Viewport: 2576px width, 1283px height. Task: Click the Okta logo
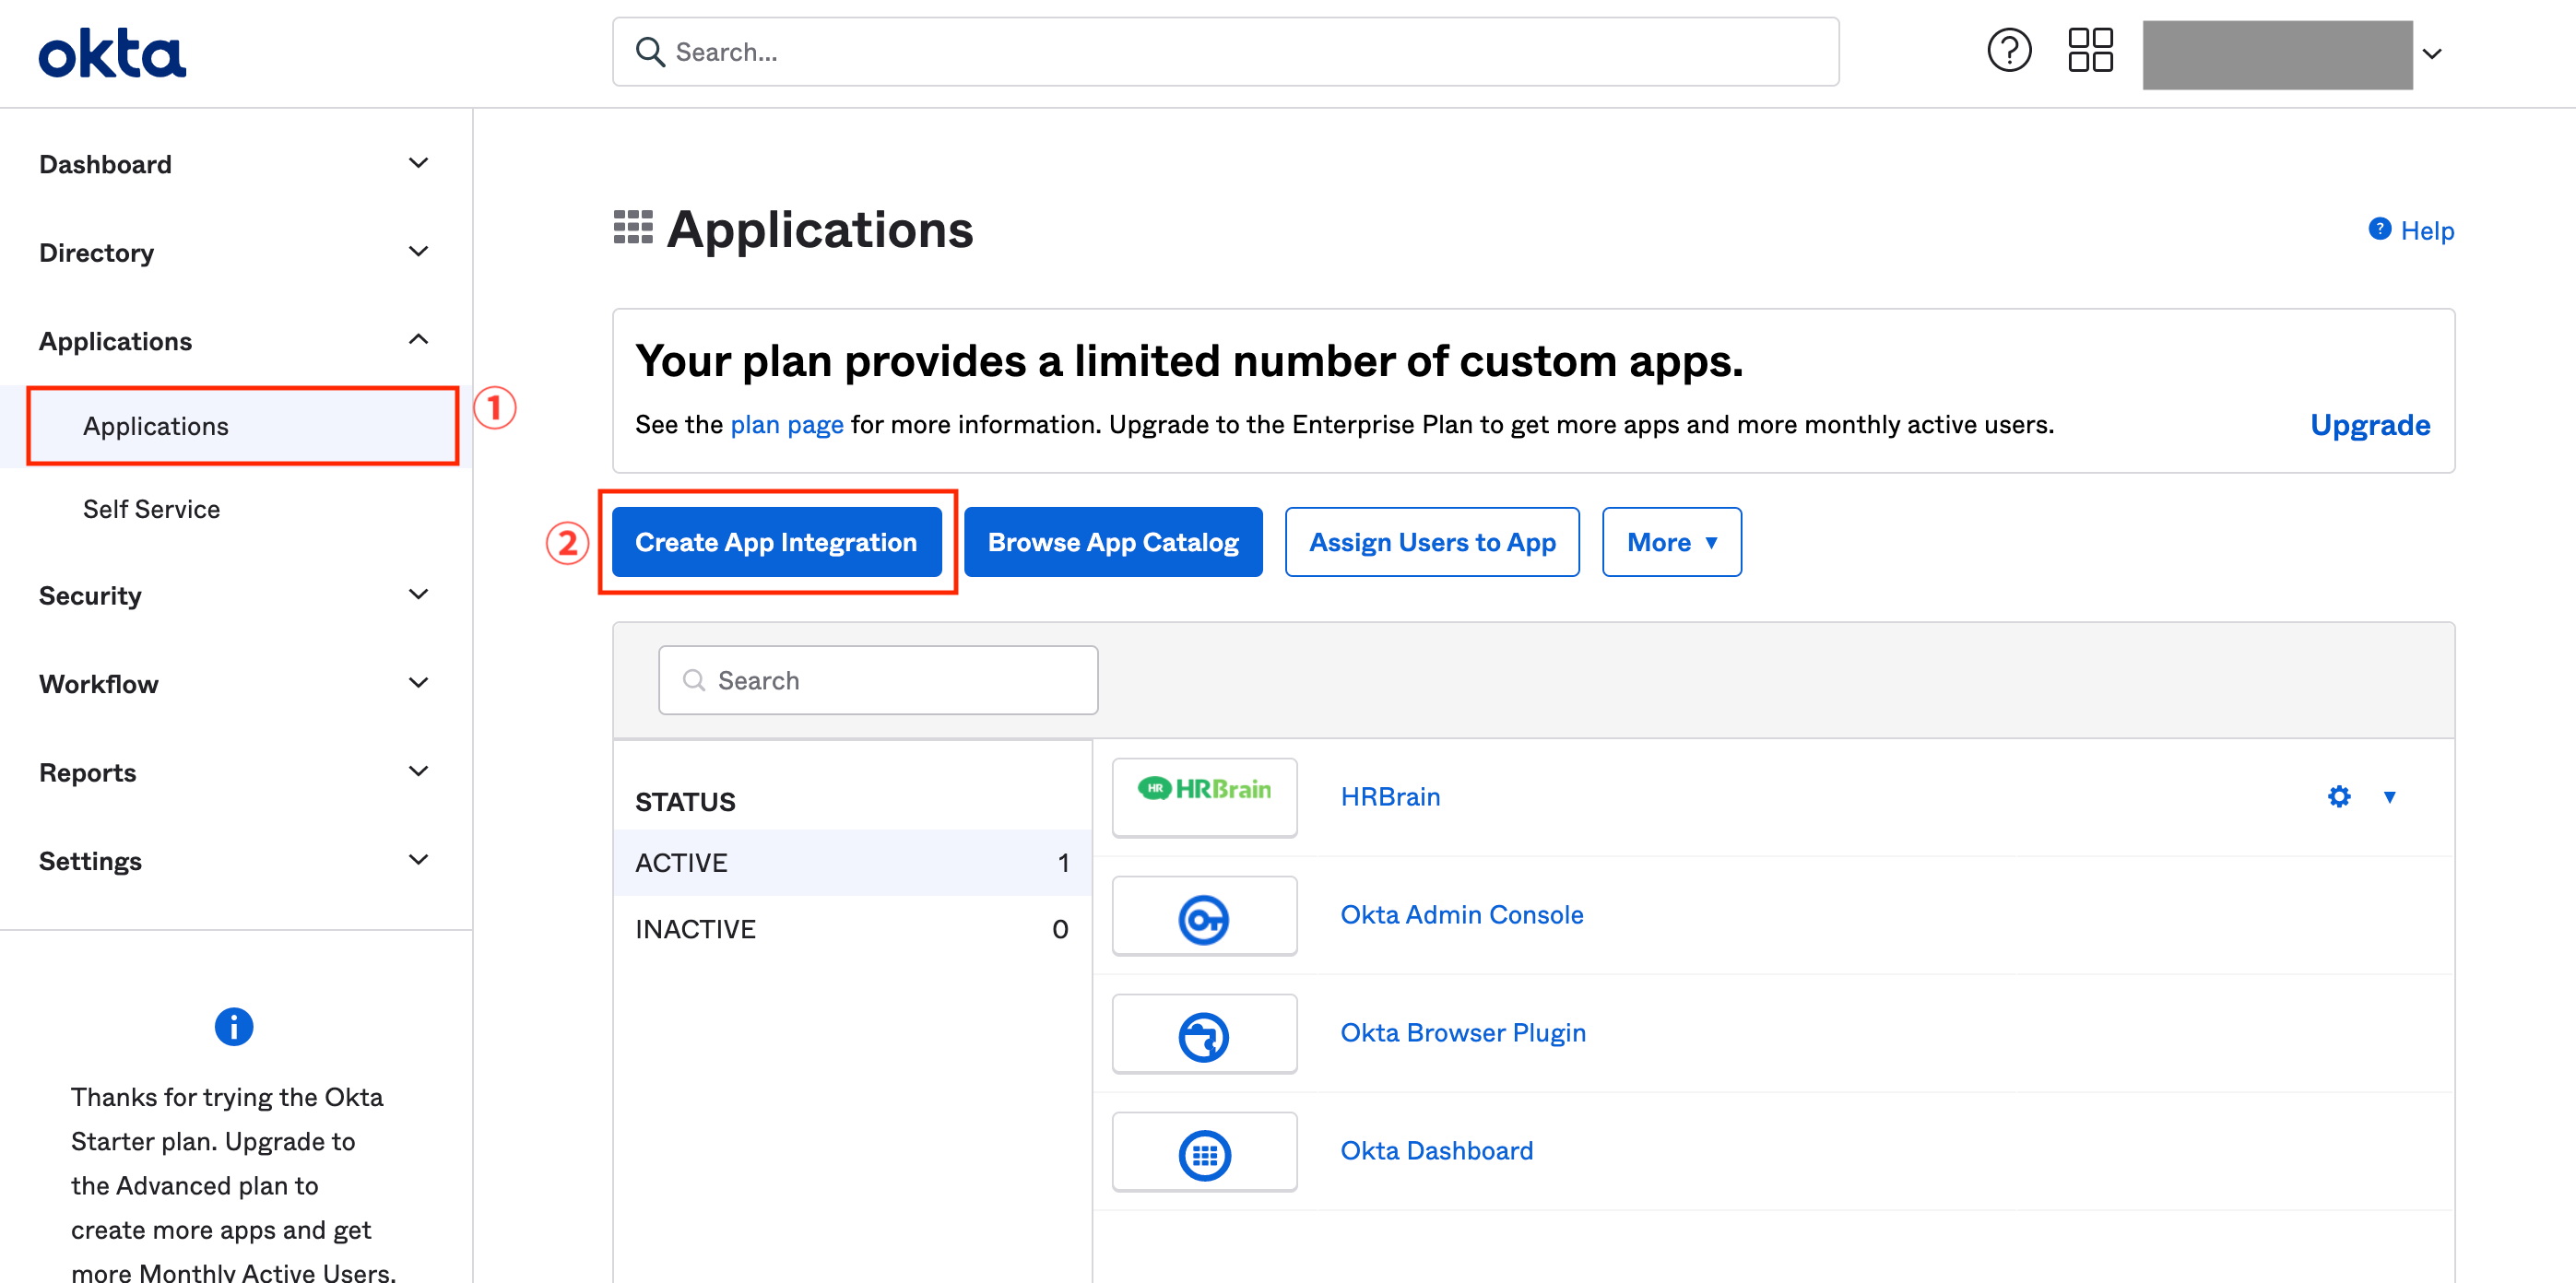[112, 53]
